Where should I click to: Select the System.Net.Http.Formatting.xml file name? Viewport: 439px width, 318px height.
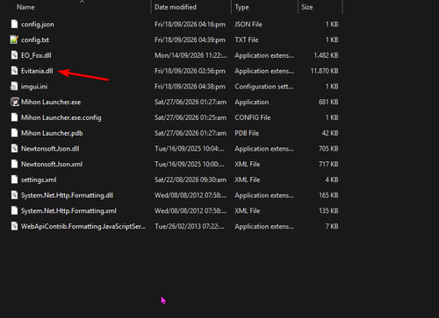click(68, 210)
